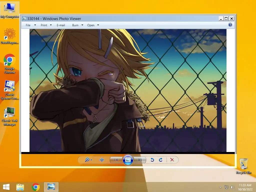Screen dimensions: 256x192
Task: Click the Actual size fit icon
Action: (x=102, y=160)
